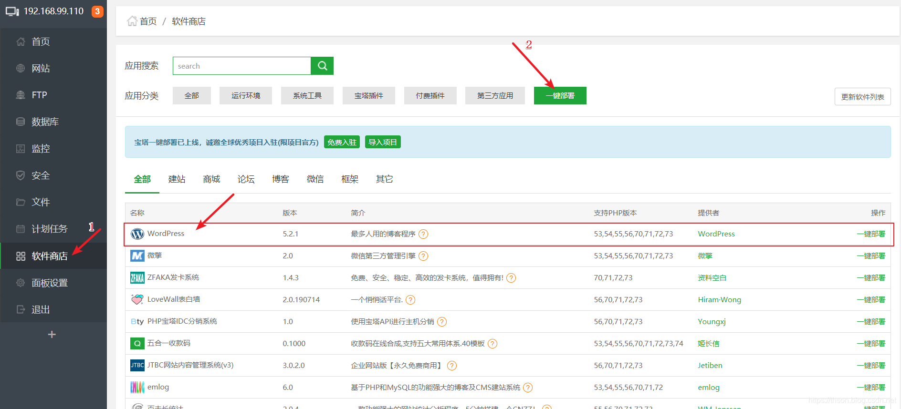The image size is (901, 409).
Task: Open the 网站 globe sidebar icon
Action: pos(21,68)
